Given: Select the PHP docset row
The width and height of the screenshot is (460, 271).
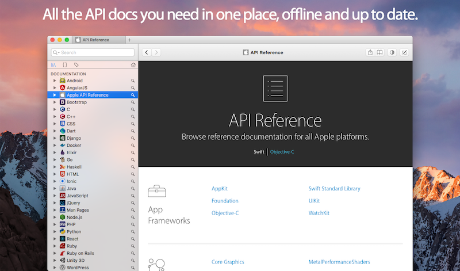Looking at the screenshot, I should (93, 224).
